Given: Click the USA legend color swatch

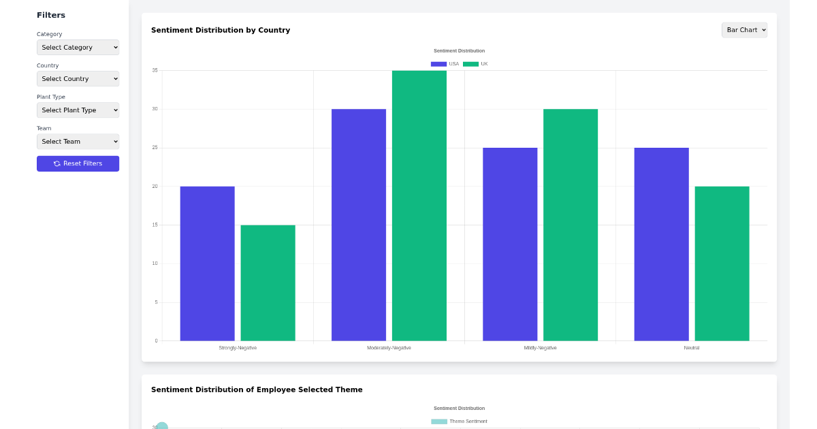Looking at the screenshot, I should click(x=437, y=63).
